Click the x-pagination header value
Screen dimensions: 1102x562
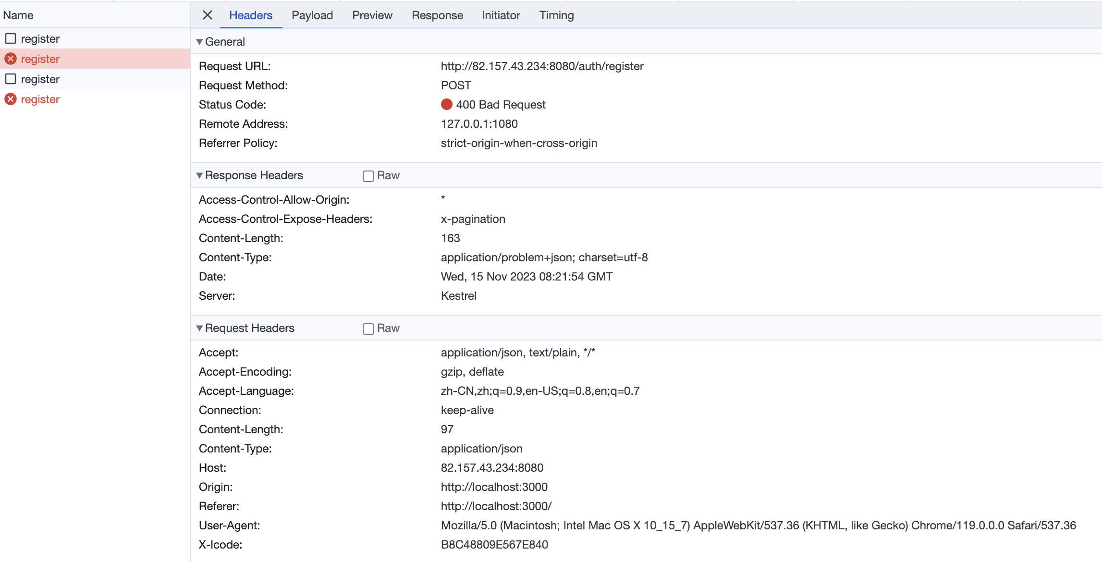click(473, 219)
